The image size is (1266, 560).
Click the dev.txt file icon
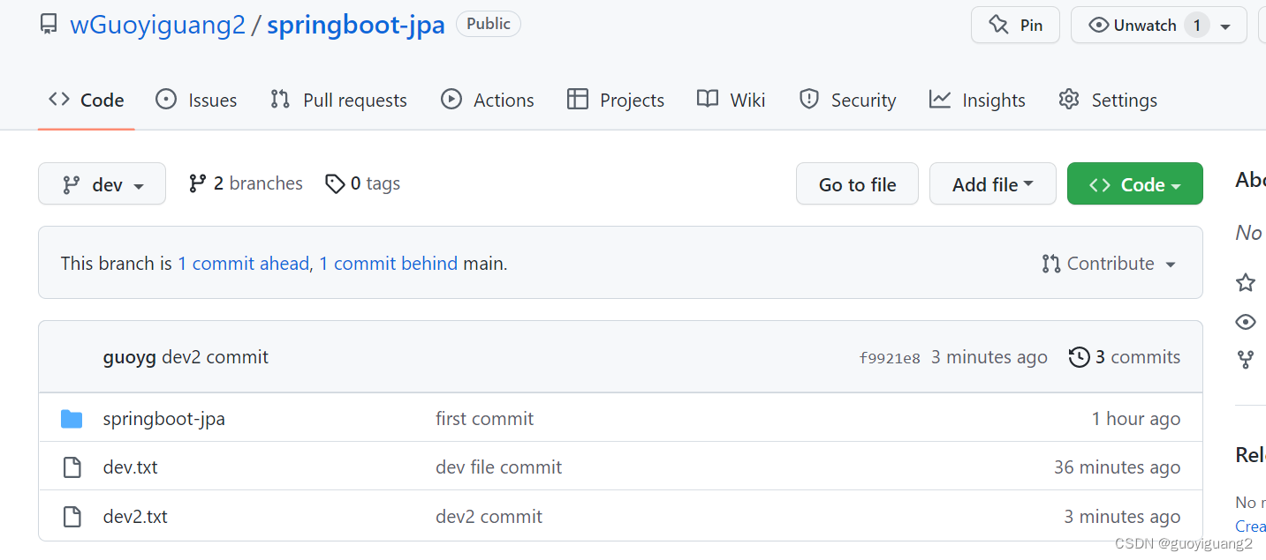tap(72, 467)
